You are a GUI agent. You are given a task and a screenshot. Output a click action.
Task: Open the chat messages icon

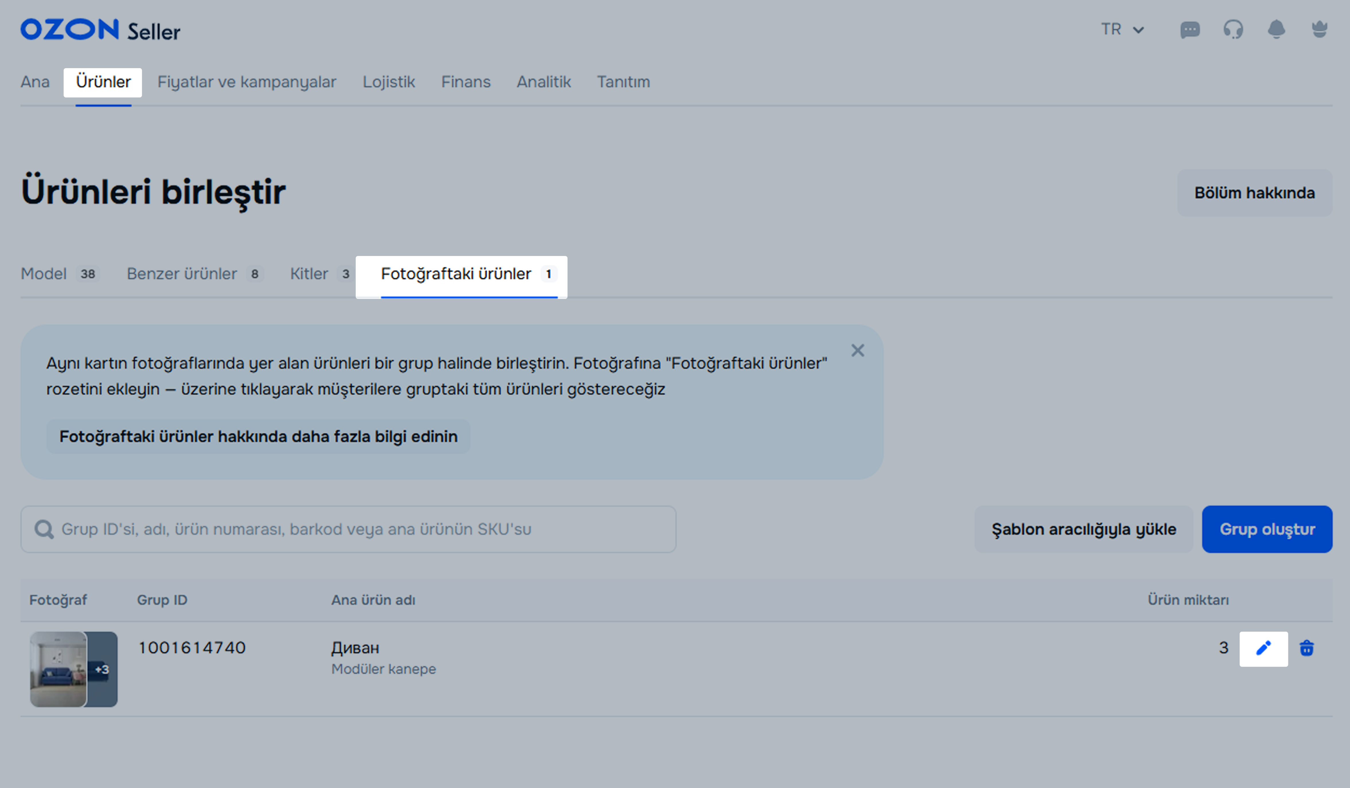(1190, 29)
